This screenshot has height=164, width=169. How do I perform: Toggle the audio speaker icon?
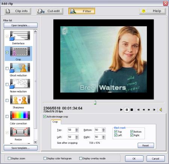(161, 110)
